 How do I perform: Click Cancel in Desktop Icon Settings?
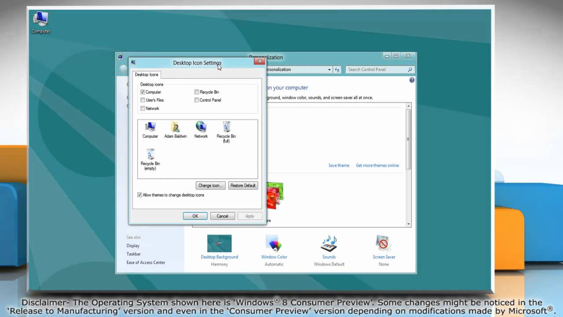coord(223,216)
